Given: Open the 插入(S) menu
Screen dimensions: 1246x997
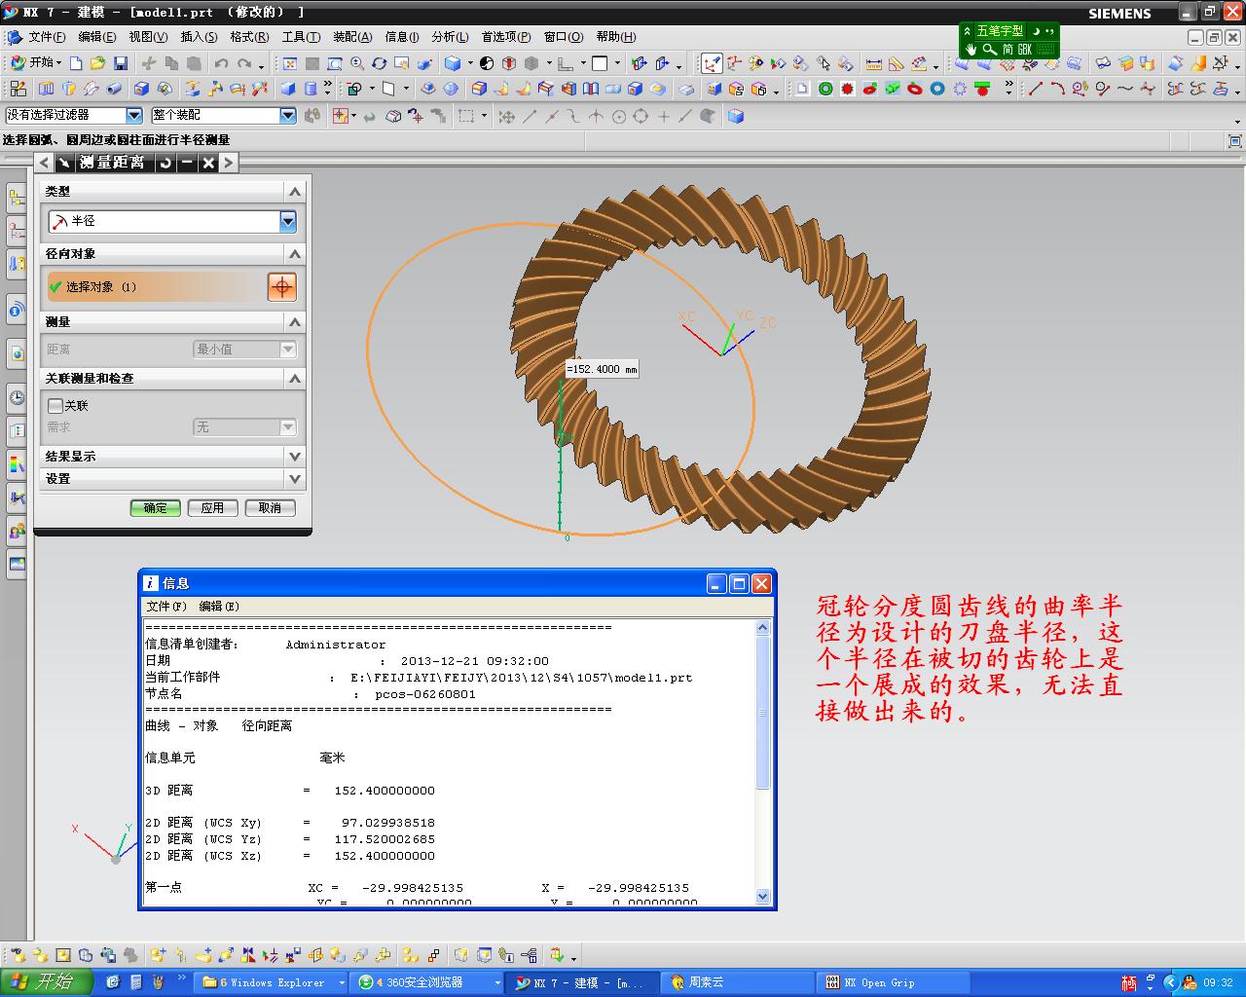Looking at the screenshot, I should [x=199, y=37].
